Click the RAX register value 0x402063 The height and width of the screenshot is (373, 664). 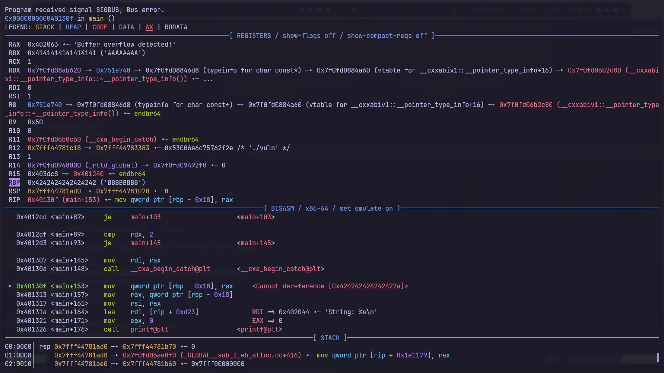43,45
